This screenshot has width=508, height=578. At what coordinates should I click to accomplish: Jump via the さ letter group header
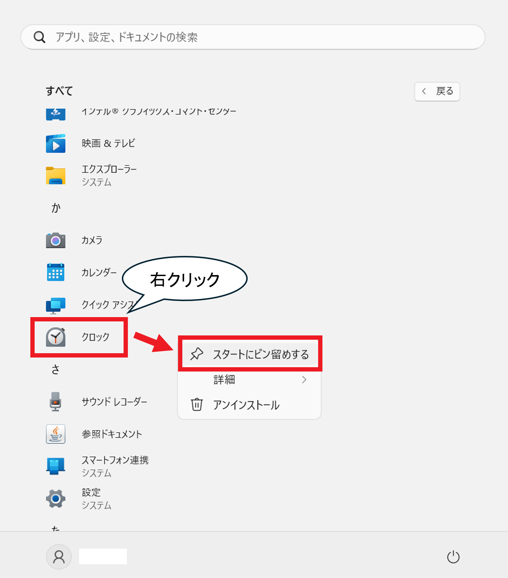[56, 369]
